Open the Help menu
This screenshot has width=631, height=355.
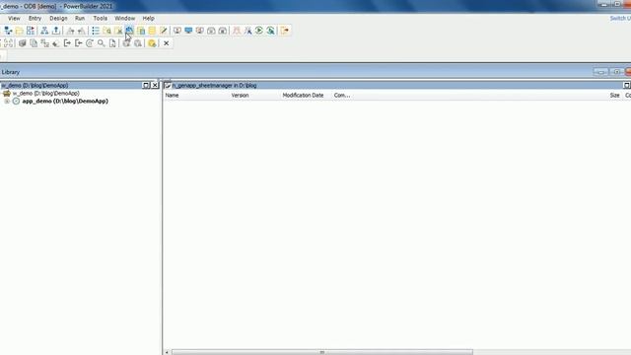click(149, 18)
